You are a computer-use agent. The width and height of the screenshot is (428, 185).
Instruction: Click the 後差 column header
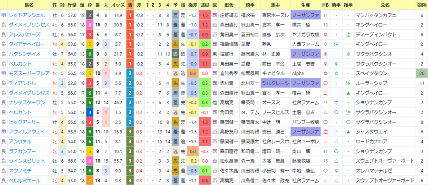(x=193, y=5)
